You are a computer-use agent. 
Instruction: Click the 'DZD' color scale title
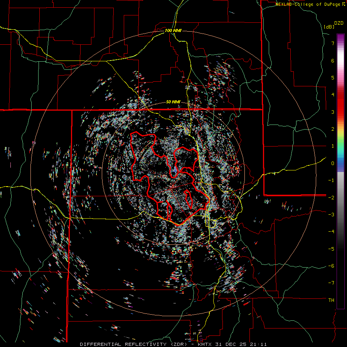[x=339, y=23]
